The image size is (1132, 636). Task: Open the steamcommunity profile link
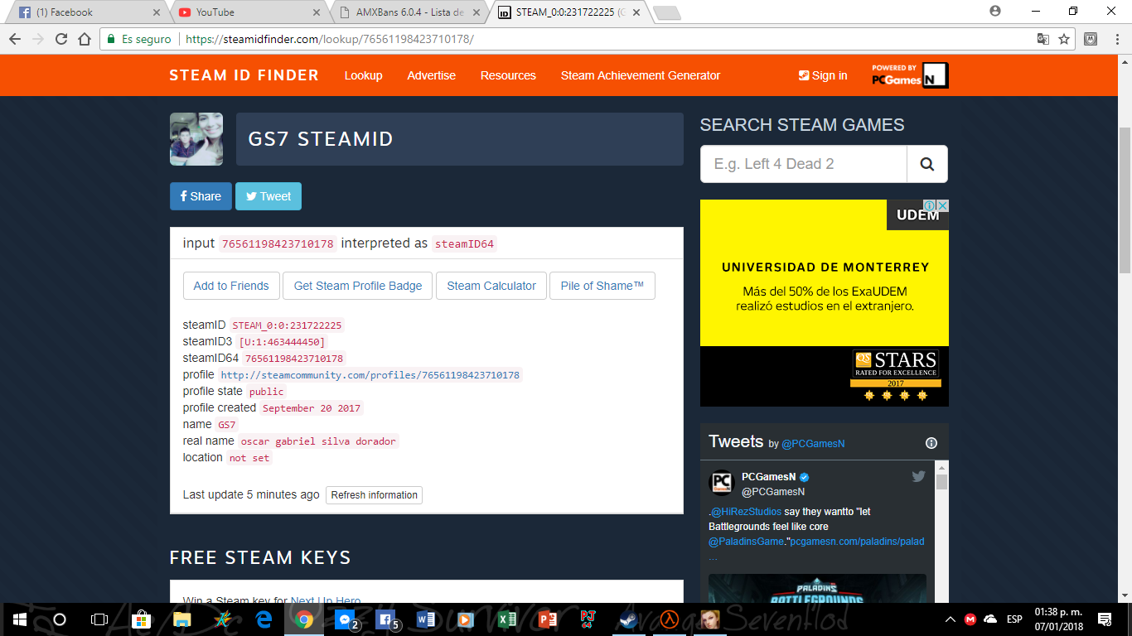coord(370,375)
